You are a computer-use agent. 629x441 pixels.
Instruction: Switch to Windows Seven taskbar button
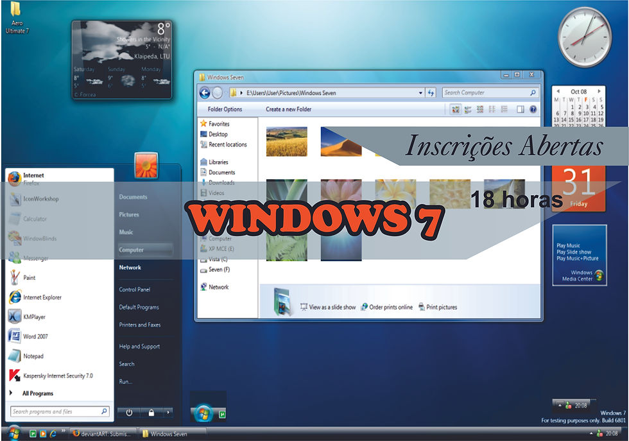coord(172,434)
